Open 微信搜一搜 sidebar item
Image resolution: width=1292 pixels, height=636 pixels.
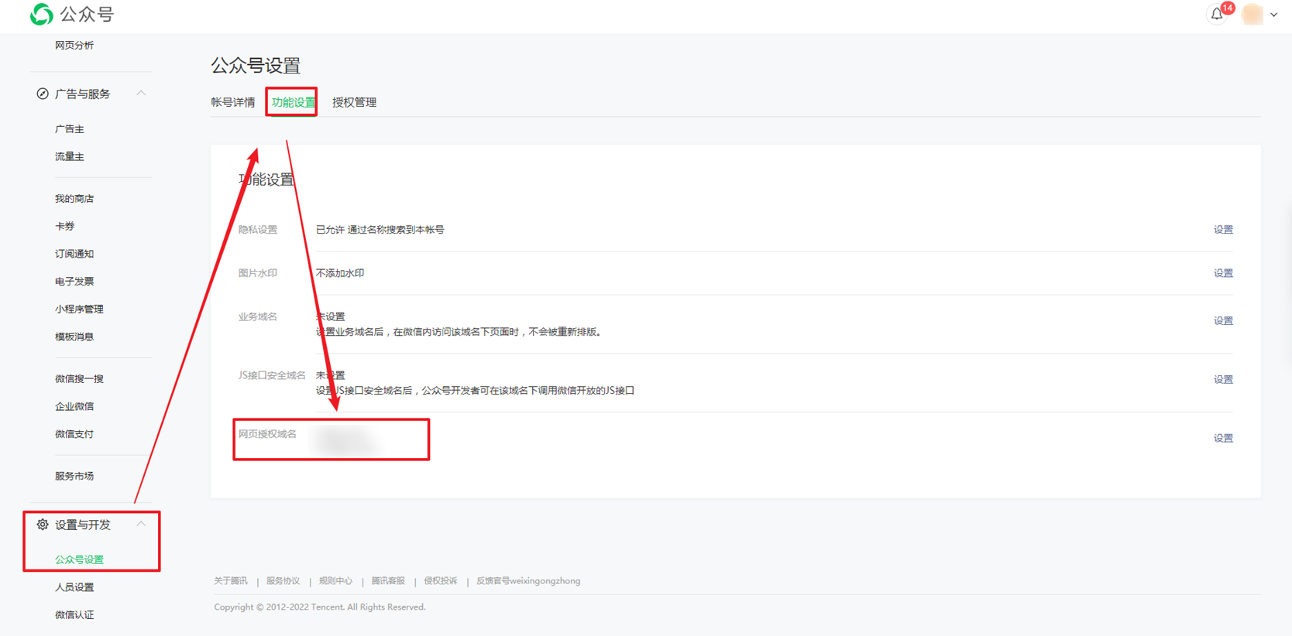(x=79, y=379)
